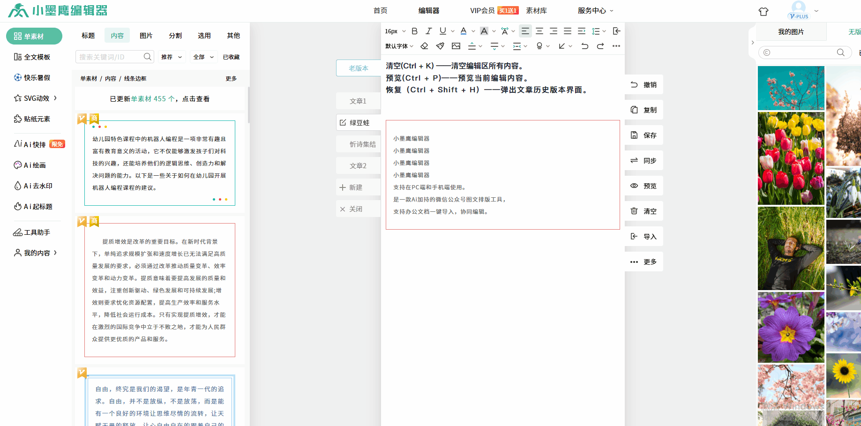Toggle italic formatting in the editor toolbar
This screenshot has width=861, height=426.
coord(428,31)
